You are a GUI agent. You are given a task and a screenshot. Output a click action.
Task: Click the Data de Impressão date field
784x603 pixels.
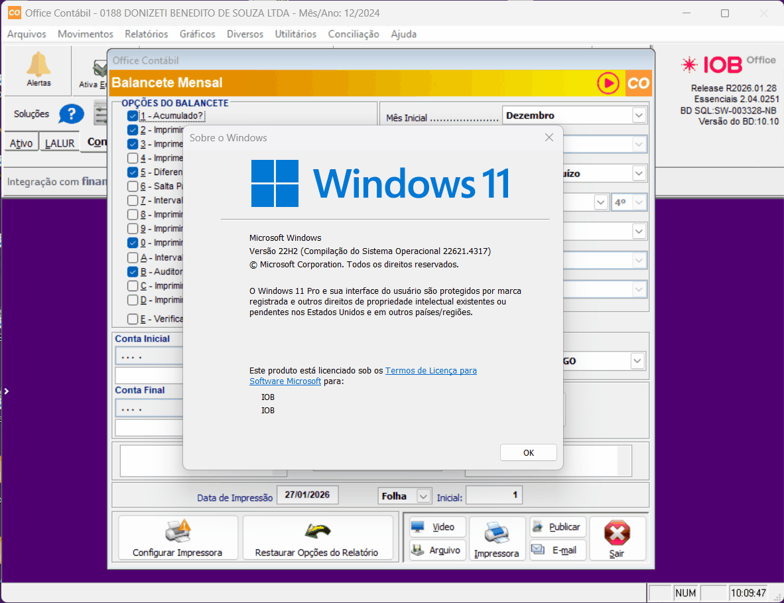point(308,495)
